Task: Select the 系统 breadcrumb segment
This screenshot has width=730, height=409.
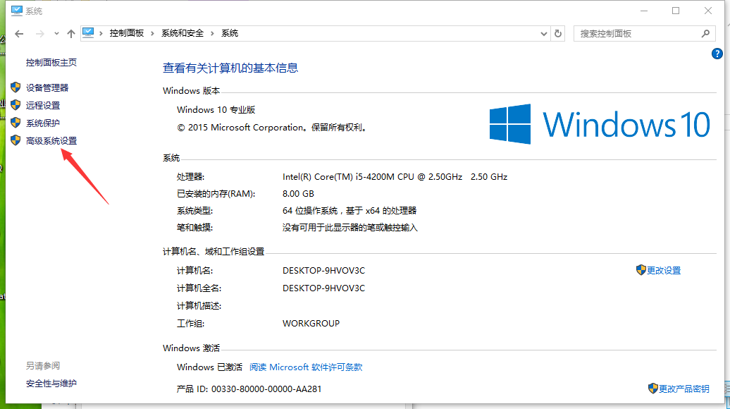Action: 230,33
